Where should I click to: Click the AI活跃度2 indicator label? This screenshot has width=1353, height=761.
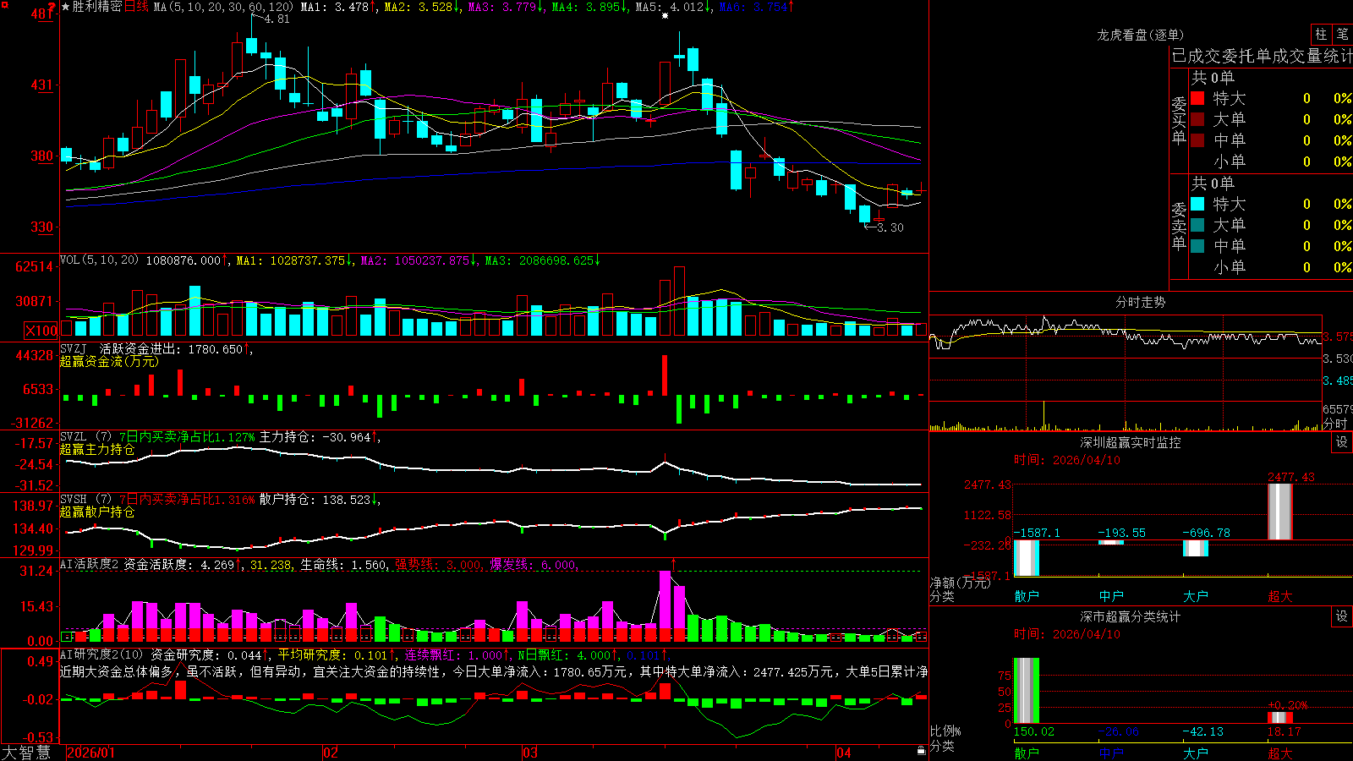(x=90, y=564)
